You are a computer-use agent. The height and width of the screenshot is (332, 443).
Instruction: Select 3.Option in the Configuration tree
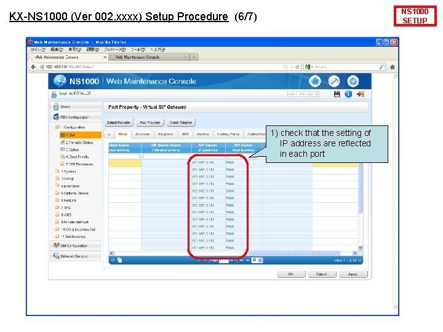click(70, 149)
